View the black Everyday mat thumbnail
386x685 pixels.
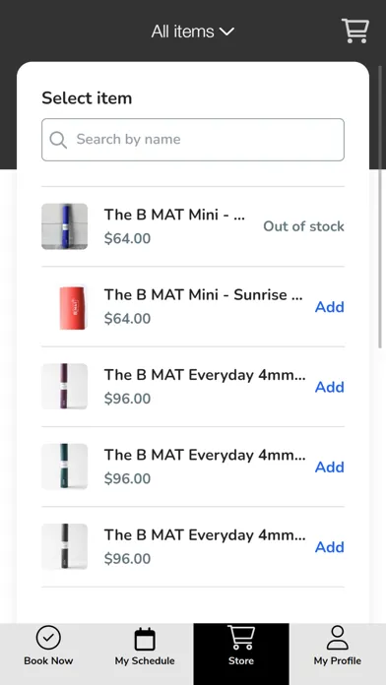65,546
